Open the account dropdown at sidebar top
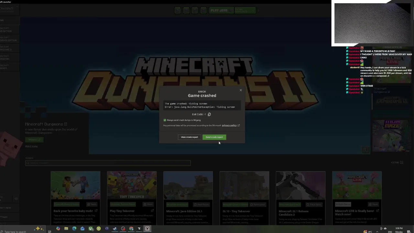The height and width of the screenshot is (233, 414). tap(9, 10)
